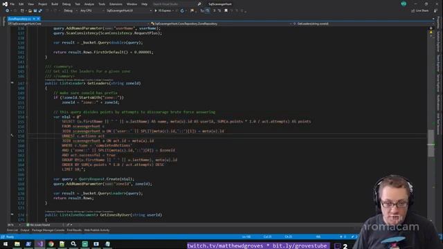Click the GetLeaders method name

pyautogui.click(x=98, y=83)
